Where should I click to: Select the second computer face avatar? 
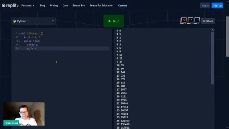point(190,20)
